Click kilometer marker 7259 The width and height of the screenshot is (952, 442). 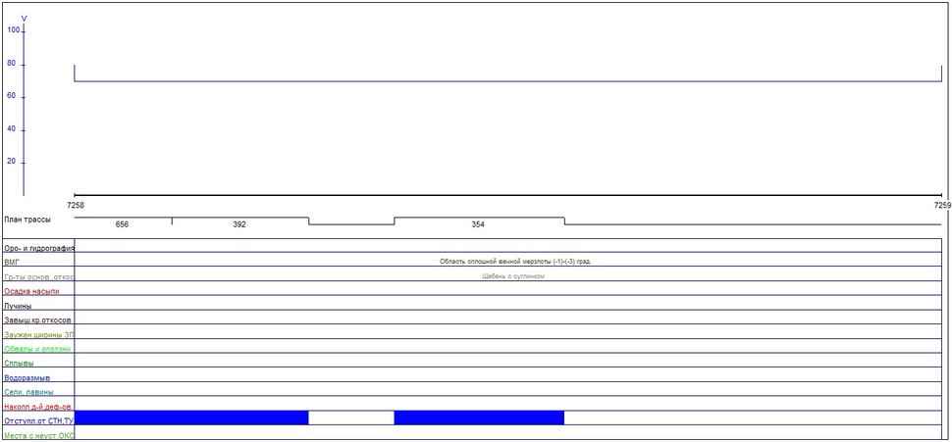click(x=943, y=206)
